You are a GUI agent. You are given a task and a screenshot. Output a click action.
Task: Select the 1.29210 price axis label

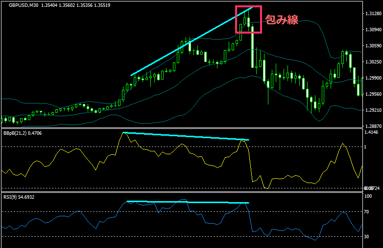(373, 110)
